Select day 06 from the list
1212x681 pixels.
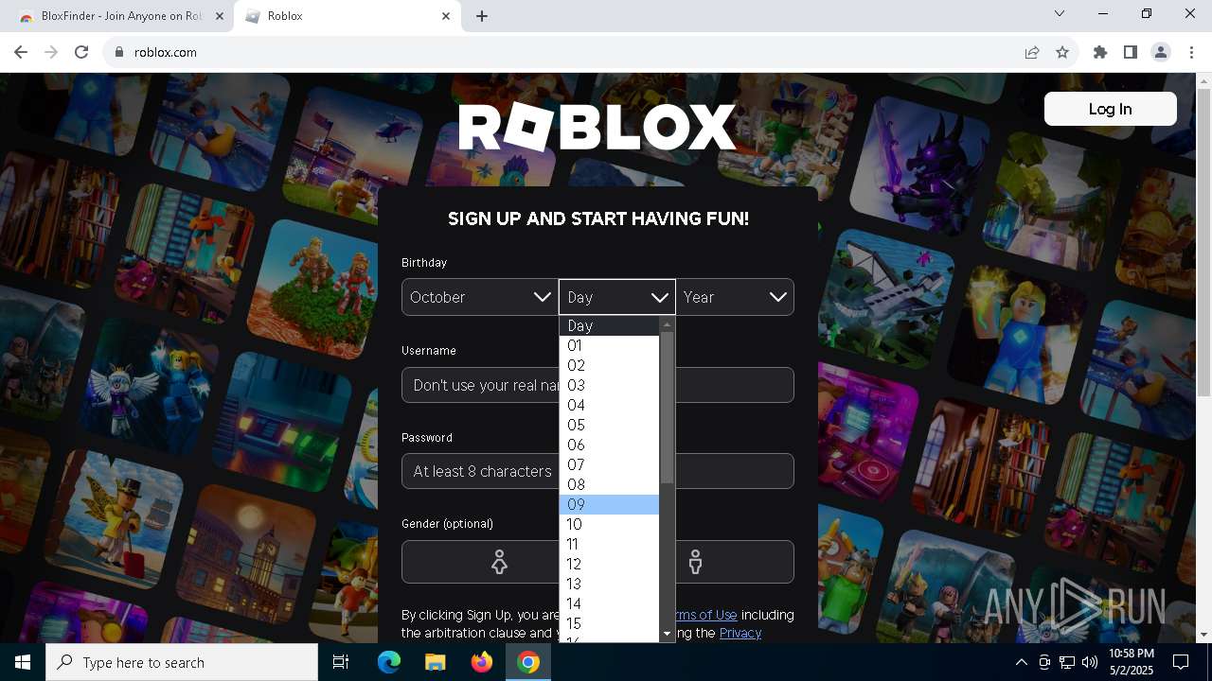609,445
